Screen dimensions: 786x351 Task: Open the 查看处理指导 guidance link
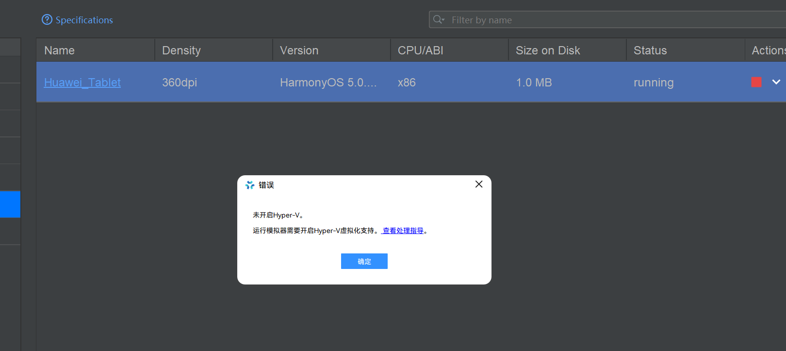tap(403, 231)
